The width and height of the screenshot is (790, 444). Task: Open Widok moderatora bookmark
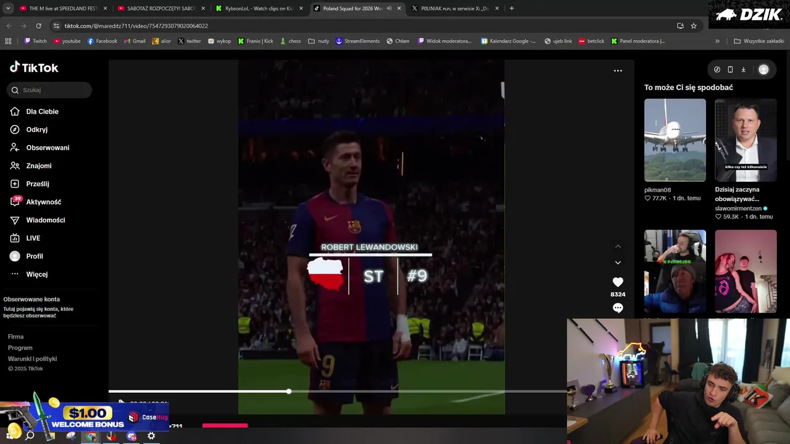click(444, 41)
